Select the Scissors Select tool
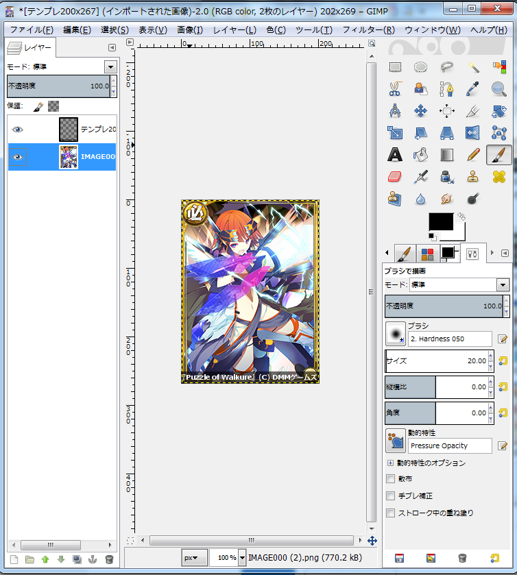 pyautogui.click(x=395, y=88)
